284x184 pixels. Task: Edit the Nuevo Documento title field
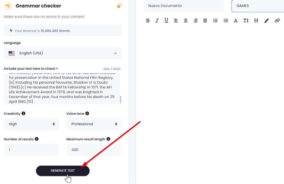pos(184,6)
